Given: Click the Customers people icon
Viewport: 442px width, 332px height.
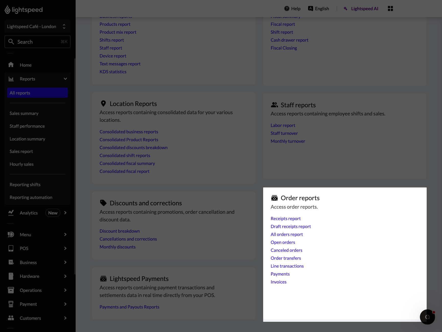Looking at the screenshot, I should pyautogui.click(x=11, y=318).
